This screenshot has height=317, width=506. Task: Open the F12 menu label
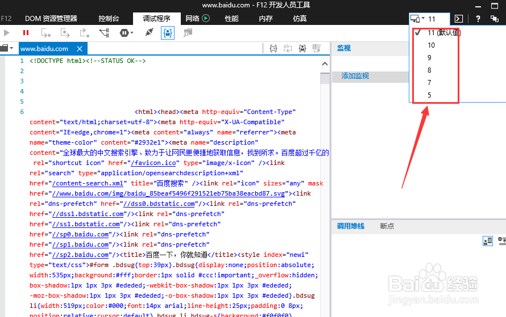(6, 18)
